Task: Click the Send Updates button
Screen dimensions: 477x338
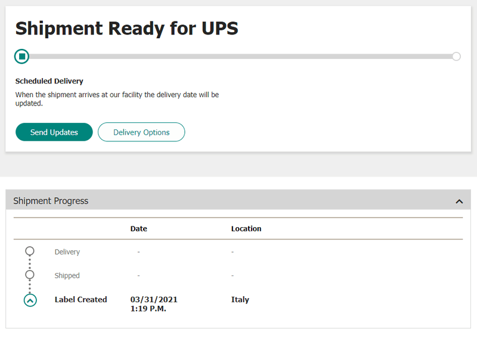Action: click(54, 132)
